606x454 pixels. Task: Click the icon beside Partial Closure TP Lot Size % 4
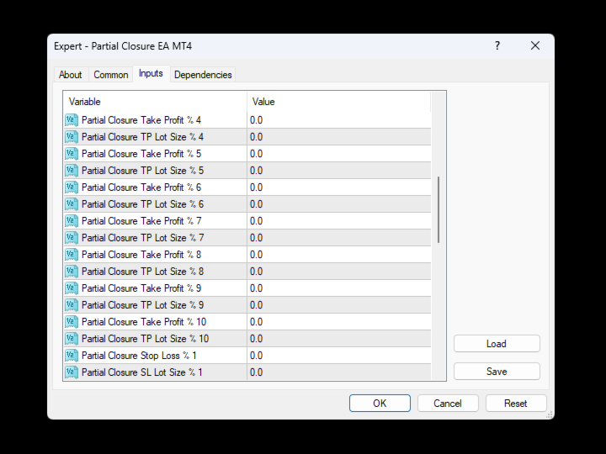pos(72,137)
